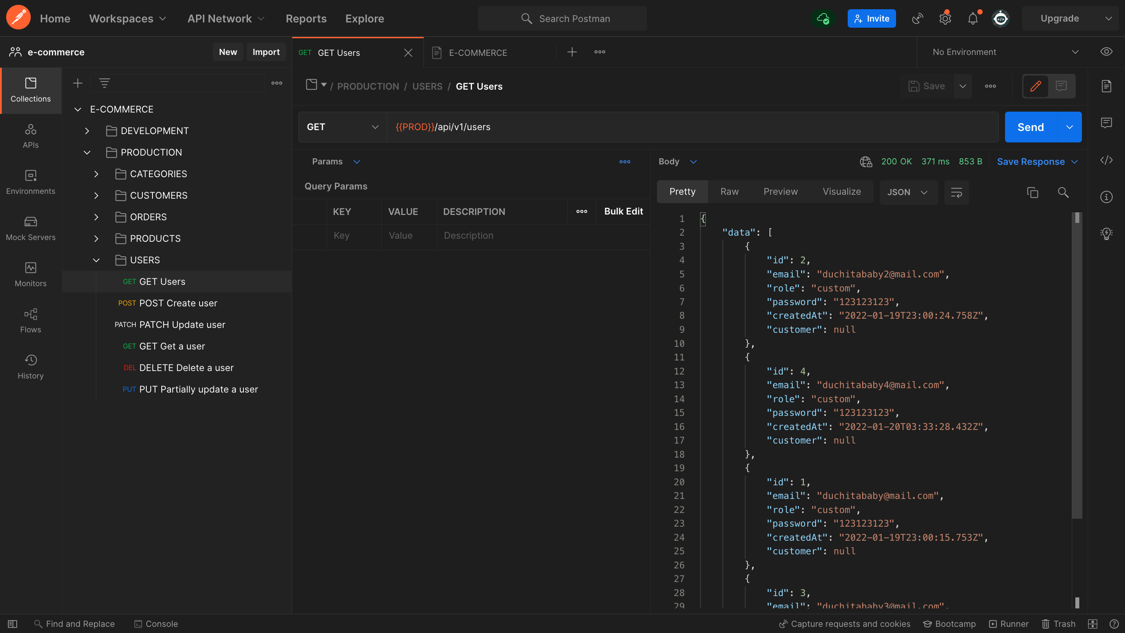Toggle two-pane view in status bar
Image resolution: width=1125 pixels, height=633 pixels.
tap(1093, 624)
